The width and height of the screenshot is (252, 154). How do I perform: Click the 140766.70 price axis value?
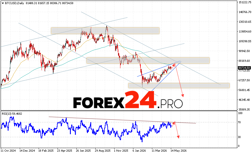(245, 12)
